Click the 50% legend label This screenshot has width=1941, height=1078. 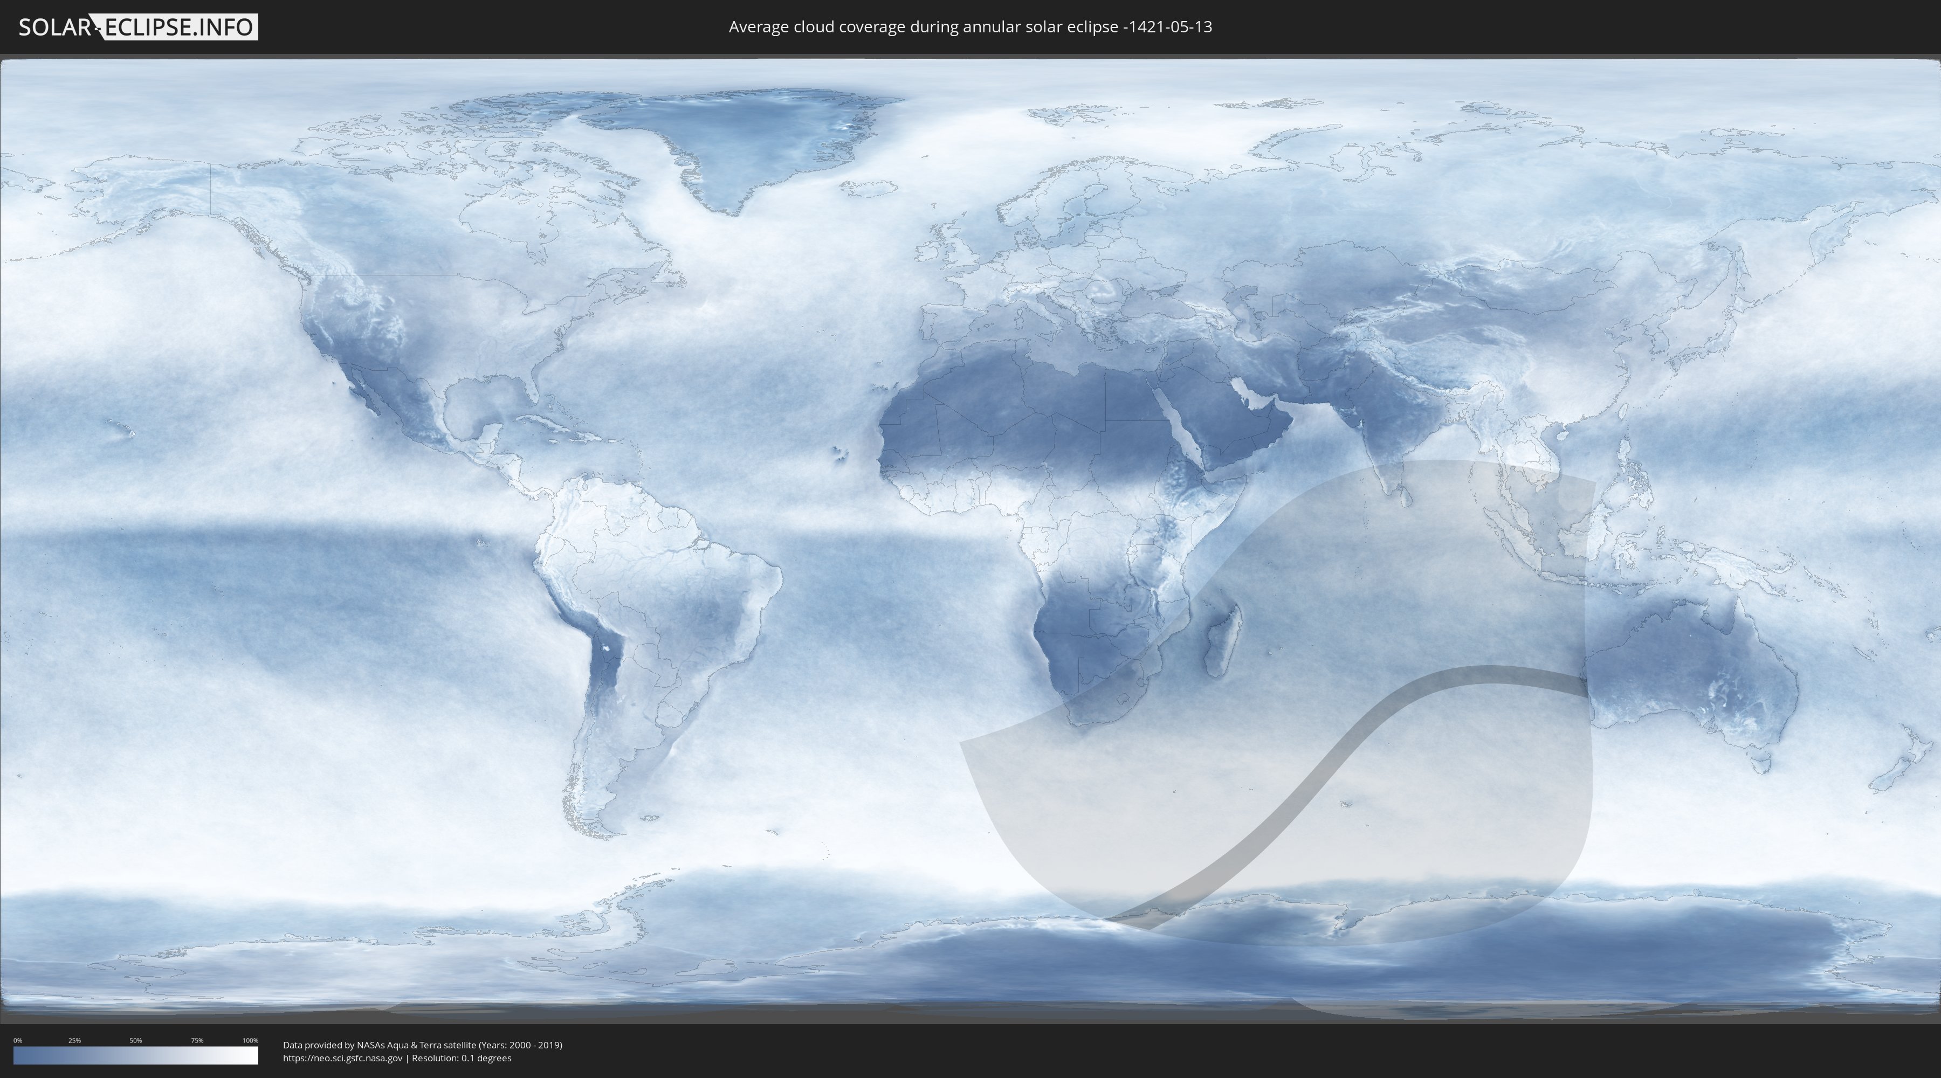(136, 1040)
